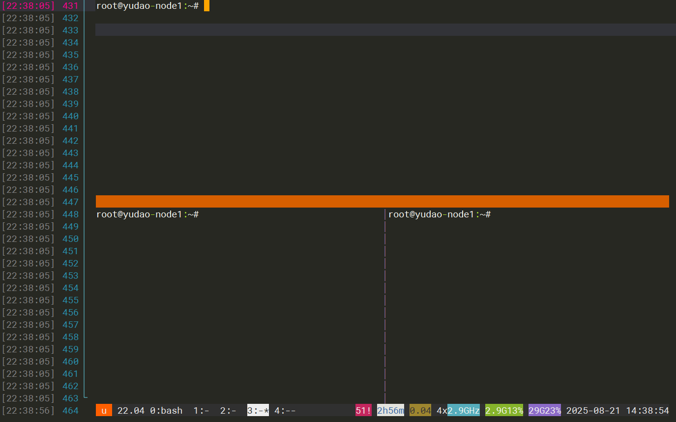This screenshot has width=676, height=422.
Task: Focus bottom-right pane root@yudao-node1 prompt
Action: click(440, 214)
